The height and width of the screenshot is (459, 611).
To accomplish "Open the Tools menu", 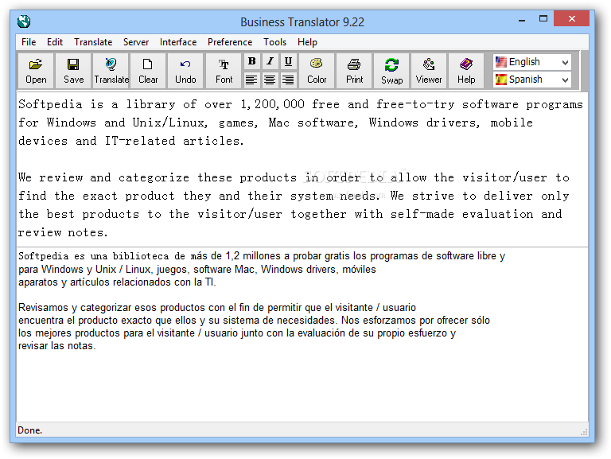I will 274,42.
